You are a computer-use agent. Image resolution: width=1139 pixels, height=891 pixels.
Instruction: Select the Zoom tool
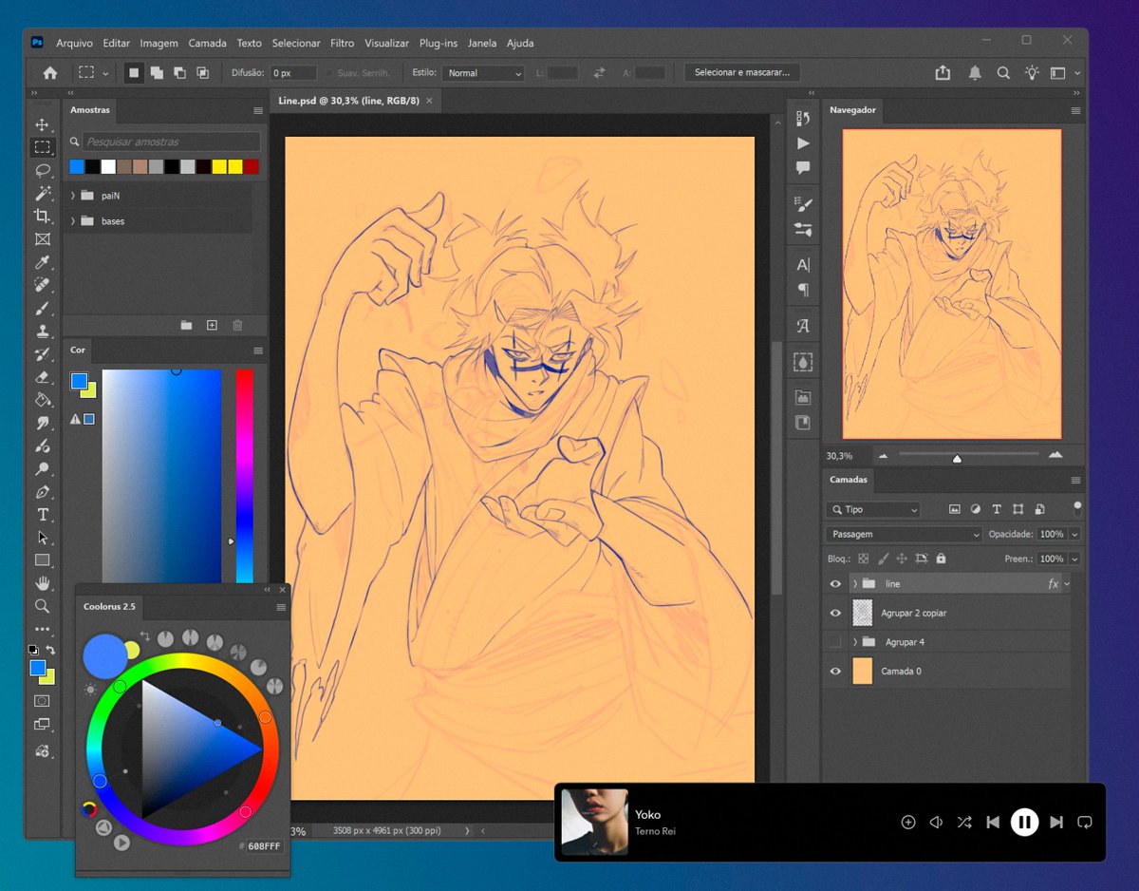pos(43,606)
